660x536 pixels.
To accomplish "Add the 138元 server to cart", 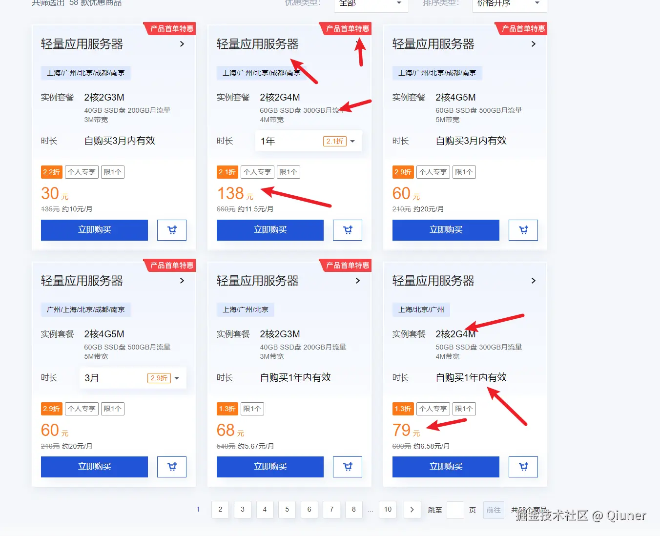I will click(x=348, y=230).
